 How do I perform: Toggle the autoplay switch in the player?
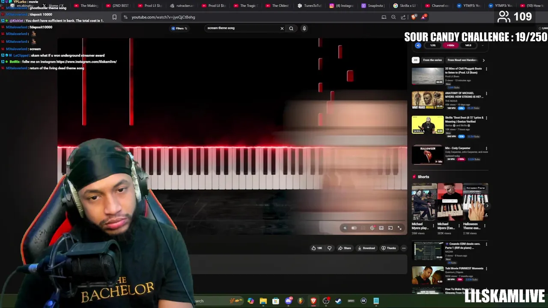pos(354,228)
